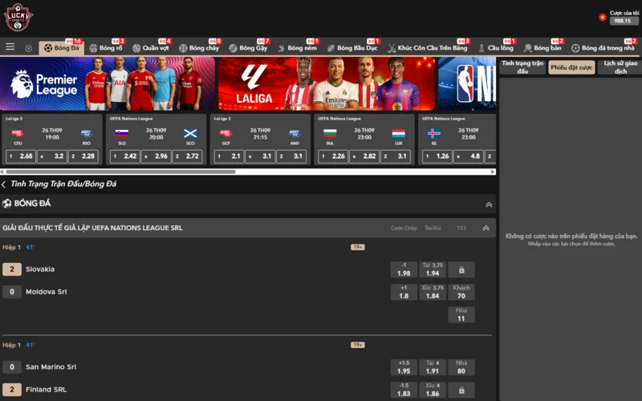Go back from Tình Trạng Trận Đấu/Bóng Đá
This screenshot has width=642, height=401.
(4, 184)
